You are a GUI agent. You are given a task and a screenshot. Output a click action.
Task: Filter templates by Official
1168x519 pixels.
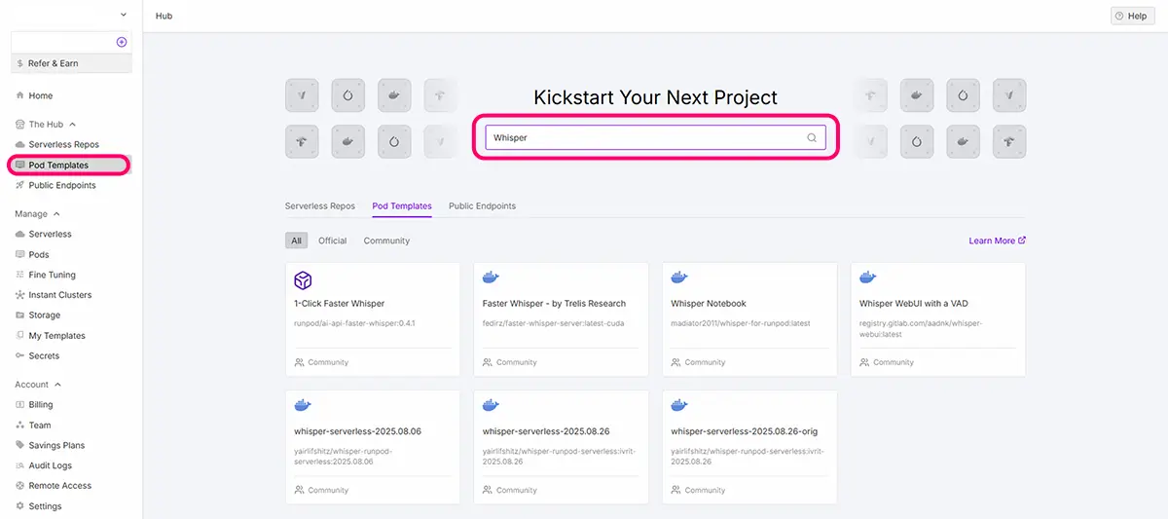(332, 241)
